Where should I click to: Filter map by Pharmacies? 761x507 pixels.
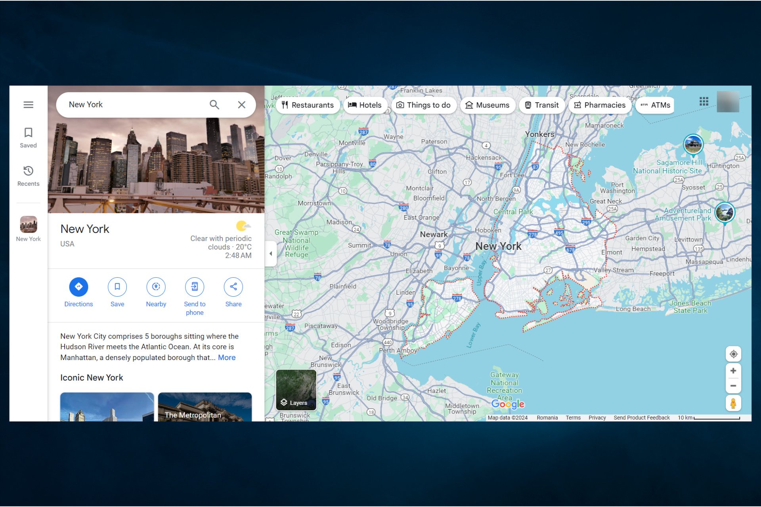pos(600,105)
